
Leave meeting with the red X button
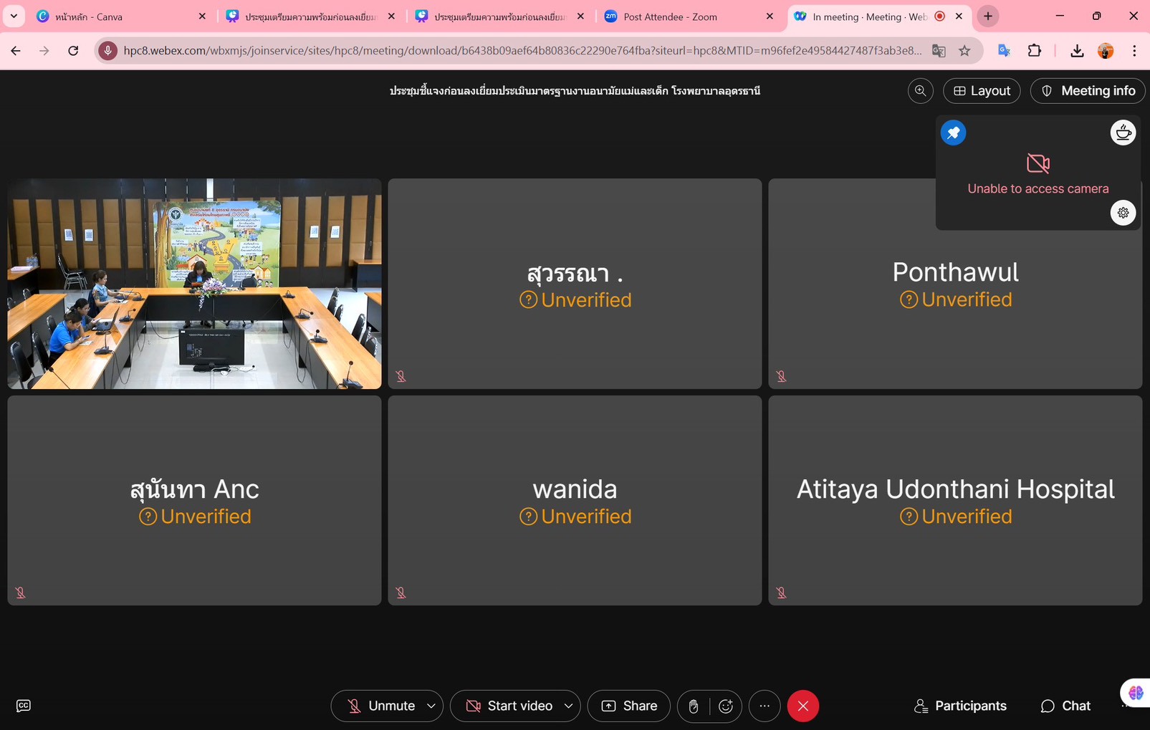click(x=803, y=706)
